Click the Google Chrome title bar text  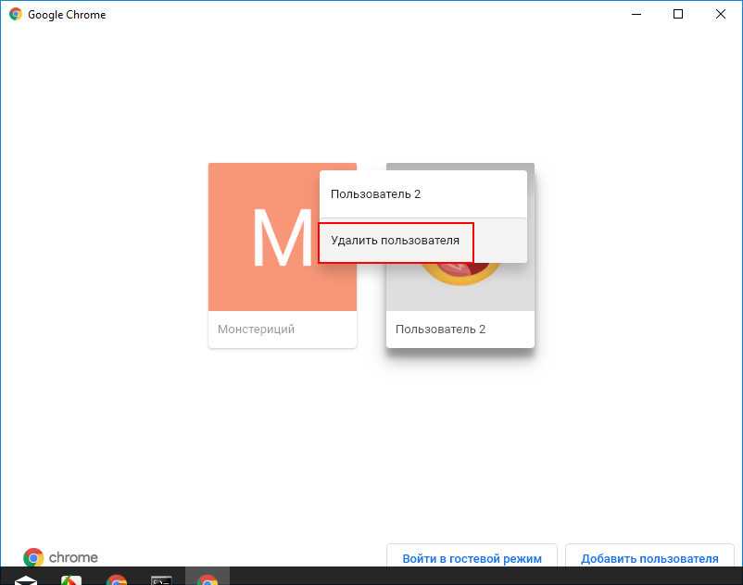67,15
